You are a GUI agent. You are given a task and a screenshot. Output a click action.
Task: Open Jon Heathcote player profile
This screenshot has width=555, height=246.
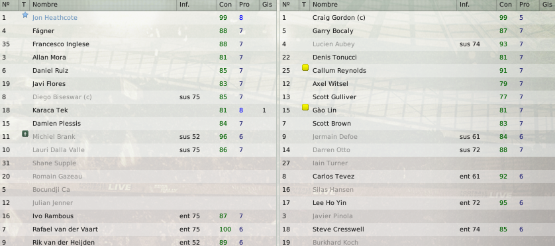tap(55, 18)
